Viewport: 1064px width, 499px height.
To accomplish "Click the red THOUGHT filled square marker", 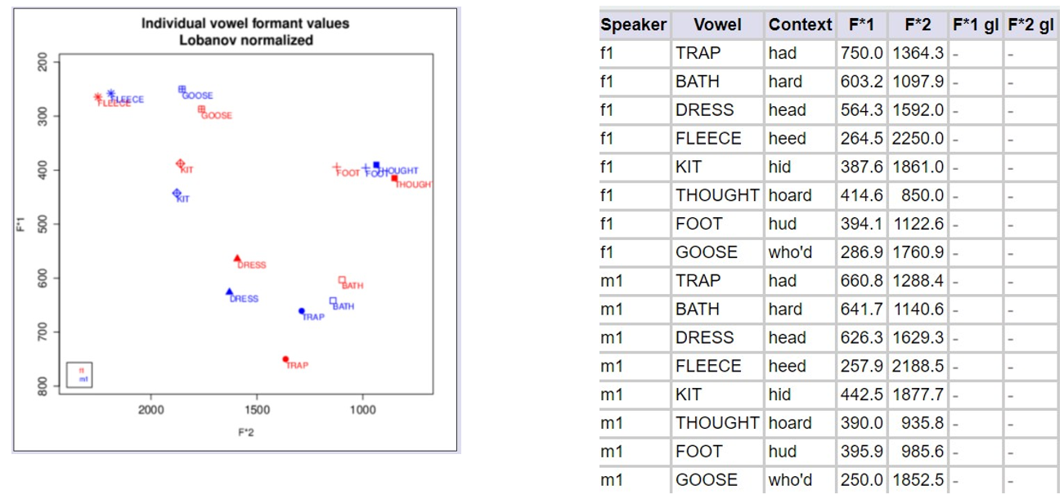I will coord(394,178).
